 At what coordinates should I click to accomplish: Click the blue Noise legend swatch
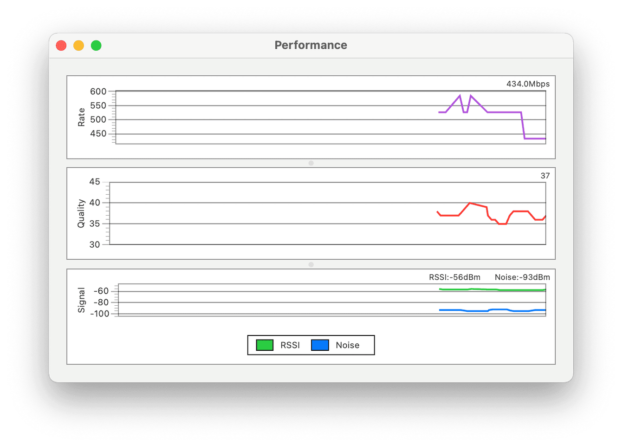point(321,345)
